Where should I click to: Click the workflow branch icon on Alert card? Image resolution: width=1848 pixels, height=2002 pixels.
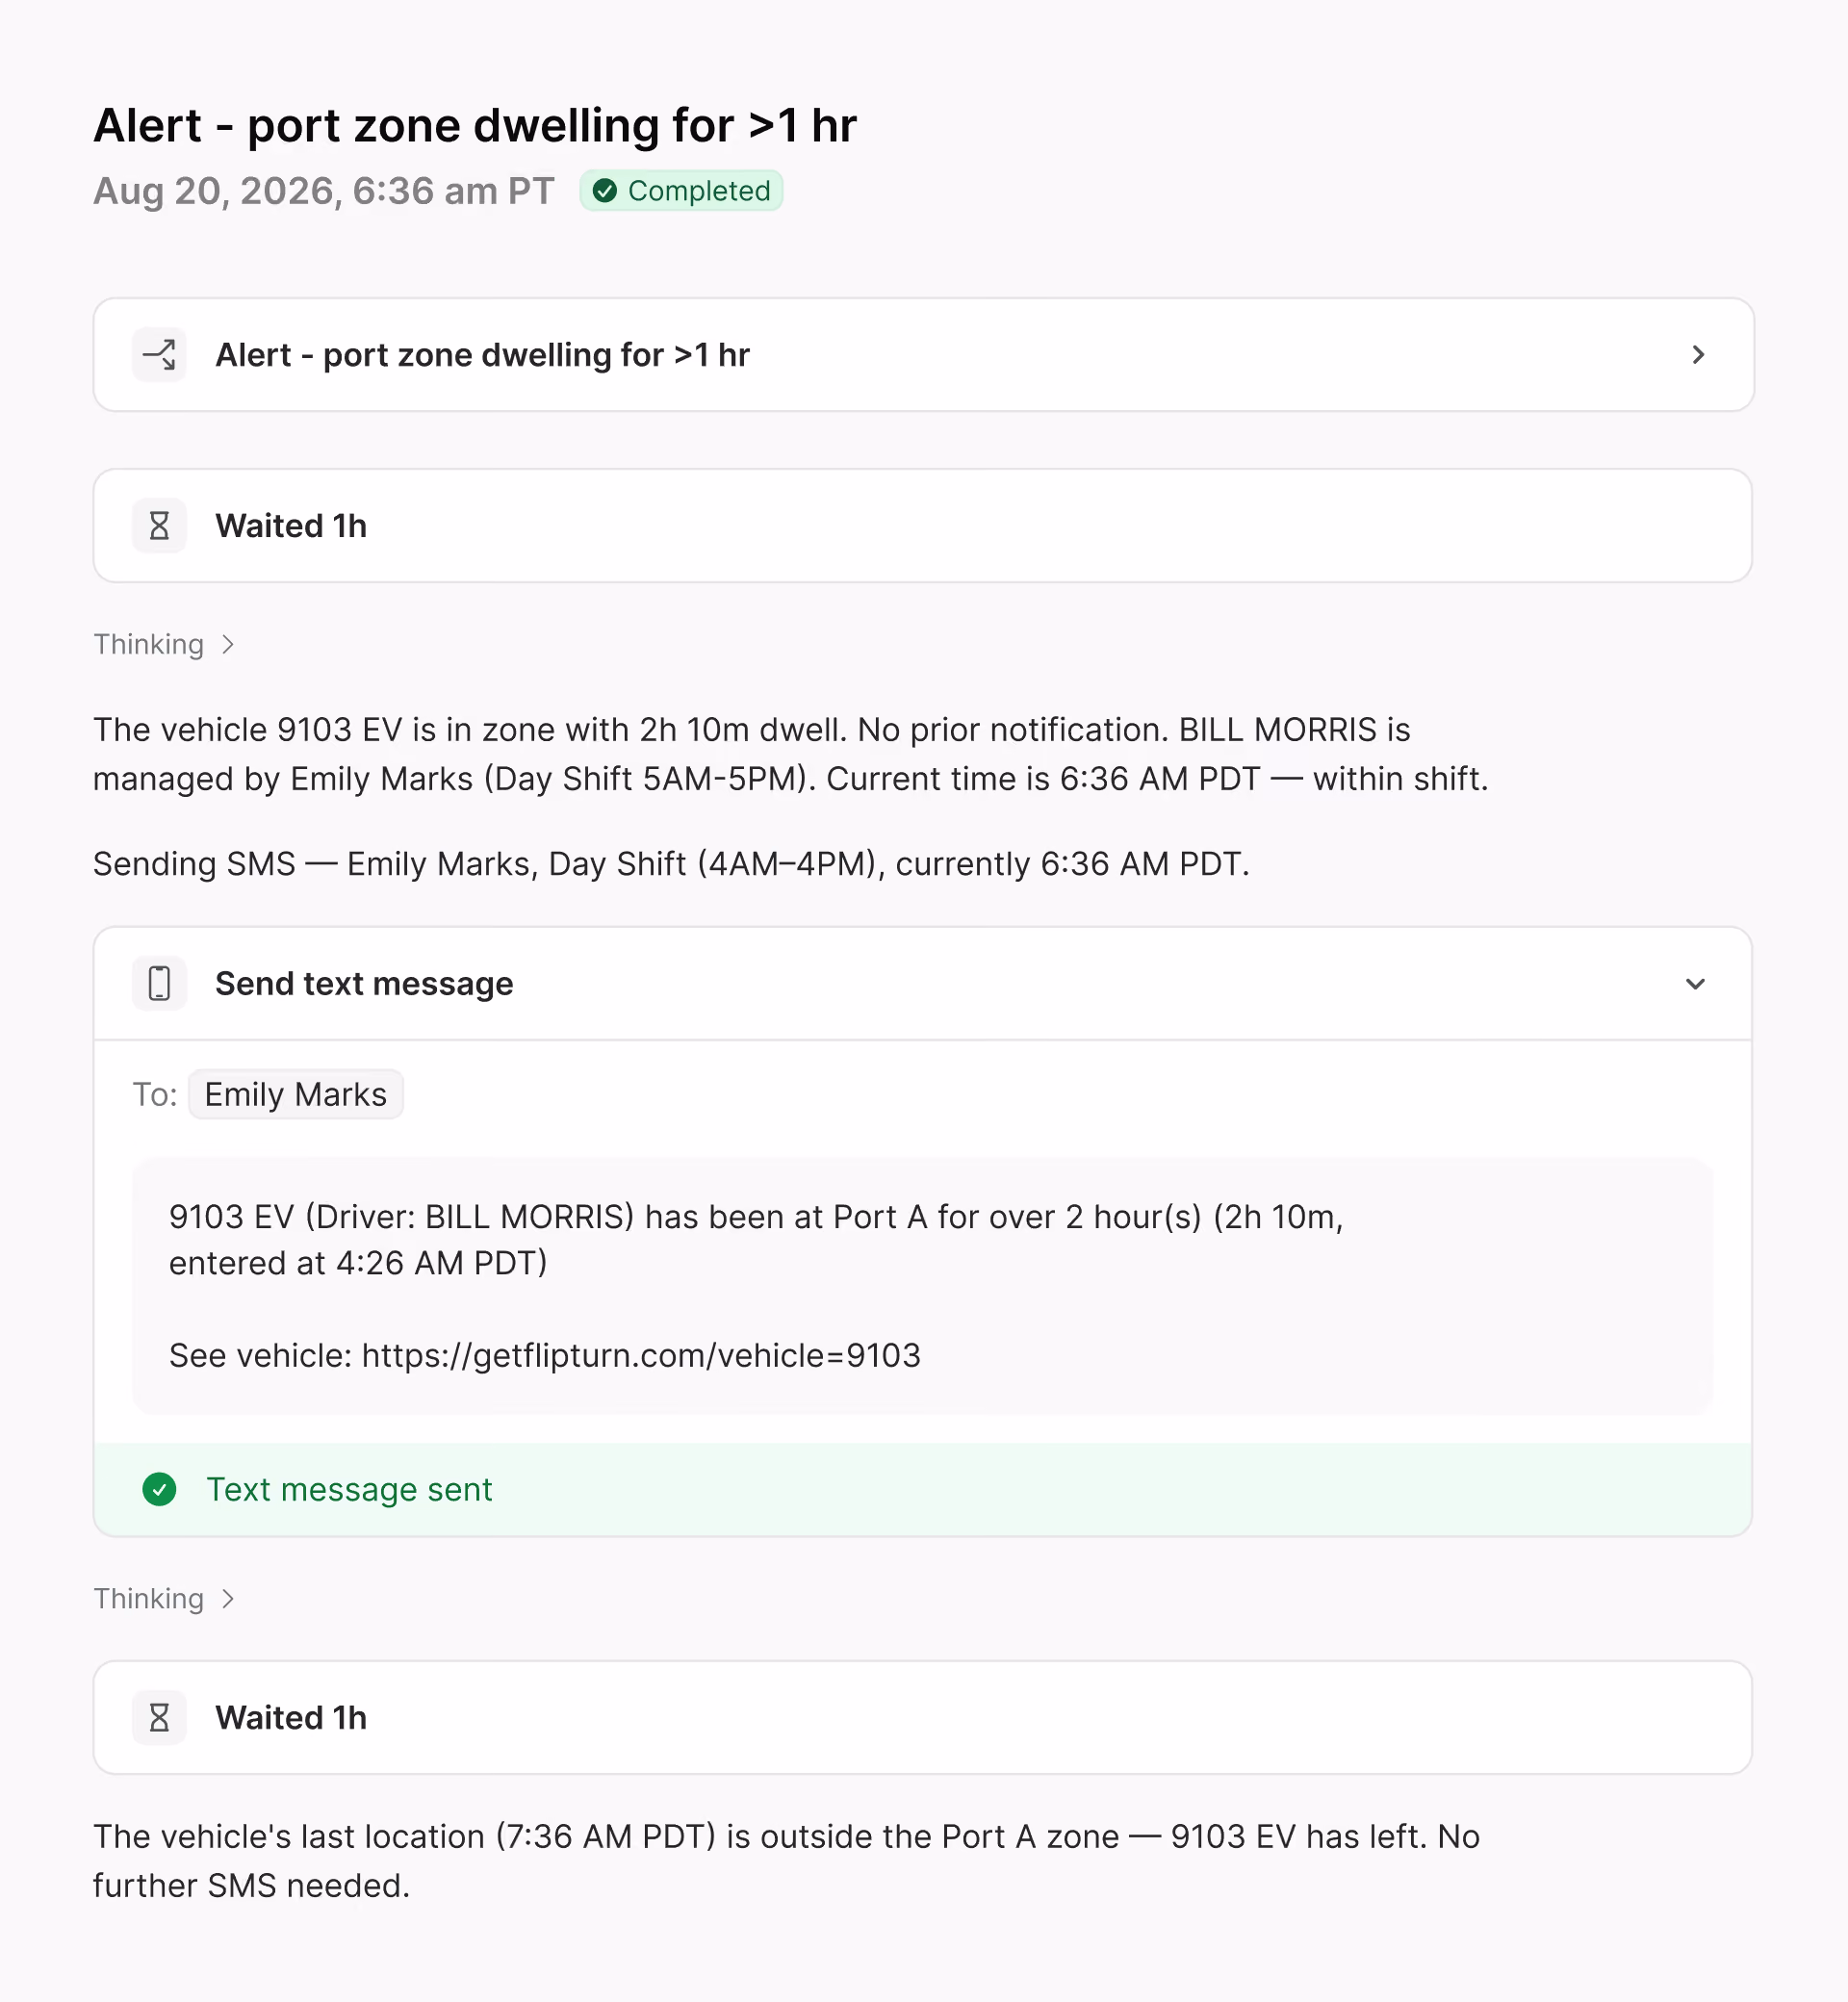pos(159,355)
